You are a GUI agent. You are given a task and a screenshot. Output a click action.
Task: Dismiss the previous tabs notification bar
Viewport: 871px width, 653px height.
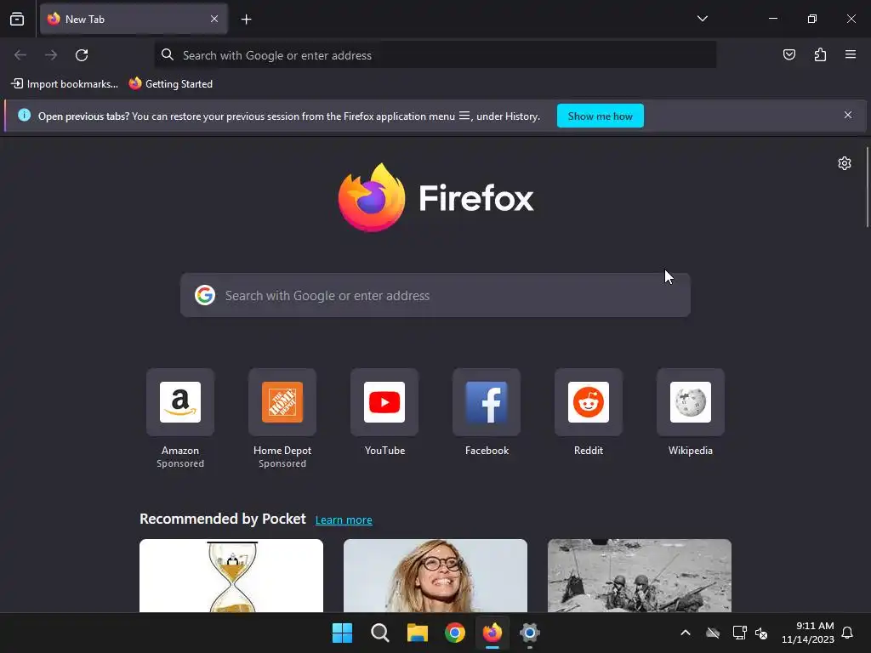coord(848,115)
